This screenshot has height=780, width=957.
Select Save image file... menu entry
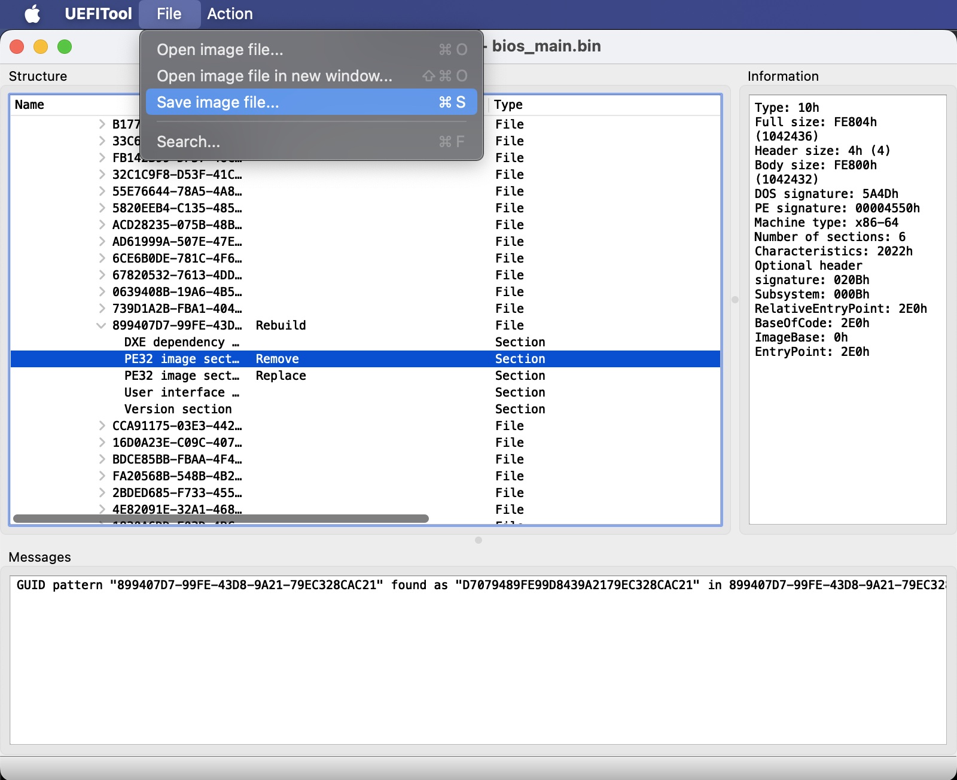point(311,102)
